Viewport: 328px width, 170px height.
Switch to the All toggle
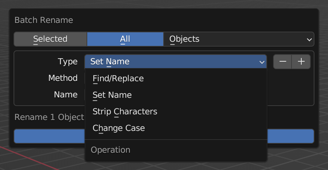tap(125, 39)
